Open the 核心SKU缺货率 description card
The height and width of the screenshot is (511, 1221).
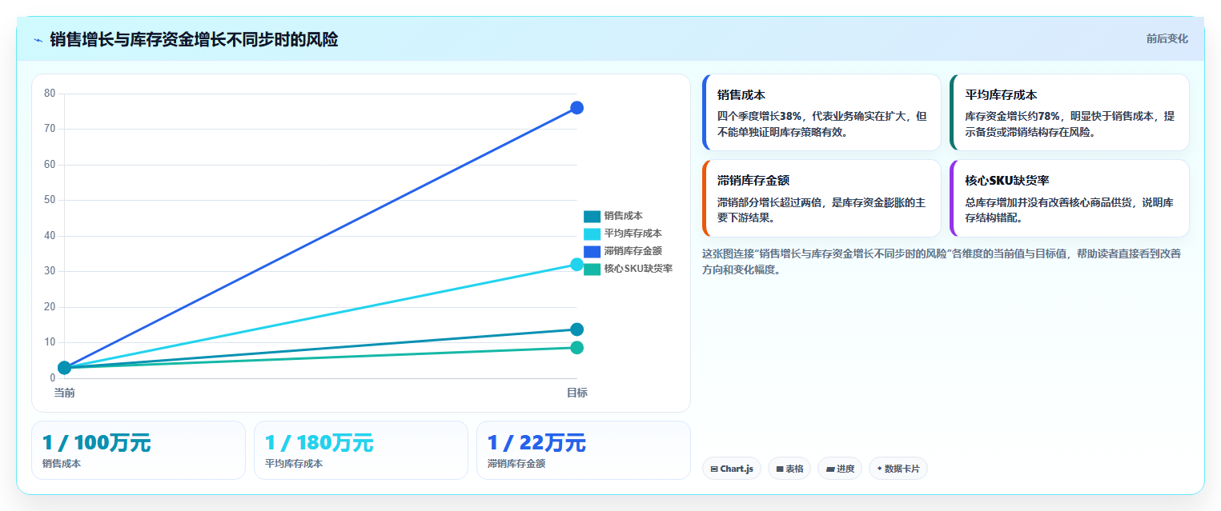pos(1070,198)
